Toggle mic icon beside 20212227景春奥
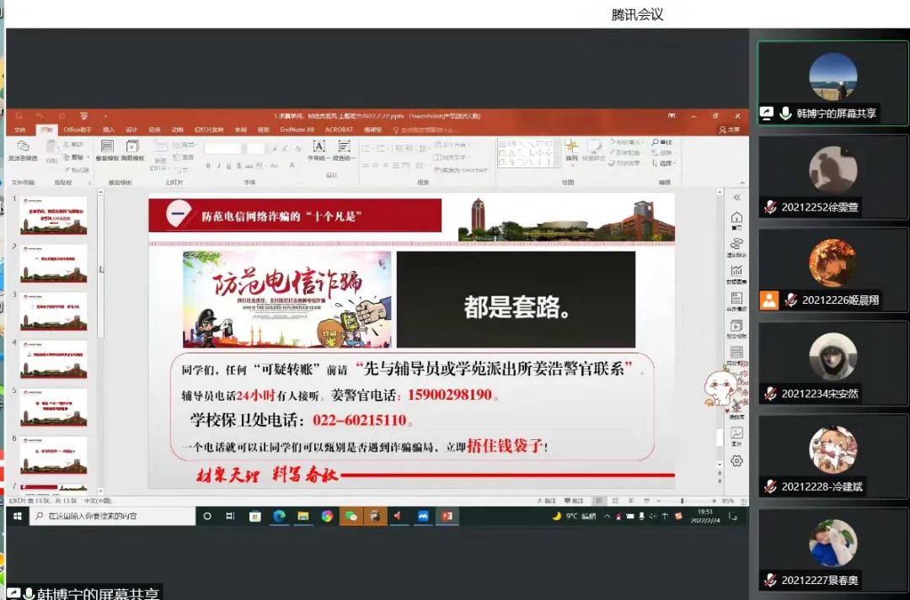 [x=769, y=580]
